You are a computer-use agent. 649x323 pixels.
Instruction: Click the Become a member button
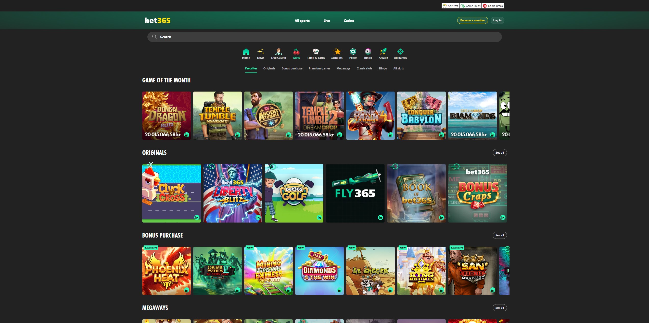(472, 20)
